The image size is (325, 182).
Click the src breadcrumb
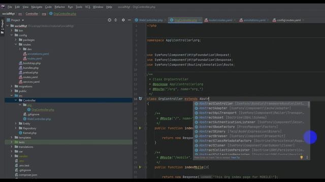pyautogui.click(x=20, y=14)
